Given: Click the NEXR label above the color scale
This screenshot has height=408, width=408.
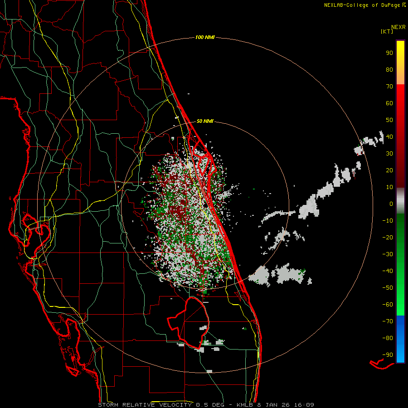Looking at the screenshot, I should pos(398,27).
